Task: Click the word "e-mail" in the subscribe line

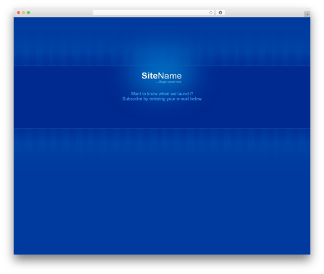Action: pyautogui.click(x=183, y=99)
